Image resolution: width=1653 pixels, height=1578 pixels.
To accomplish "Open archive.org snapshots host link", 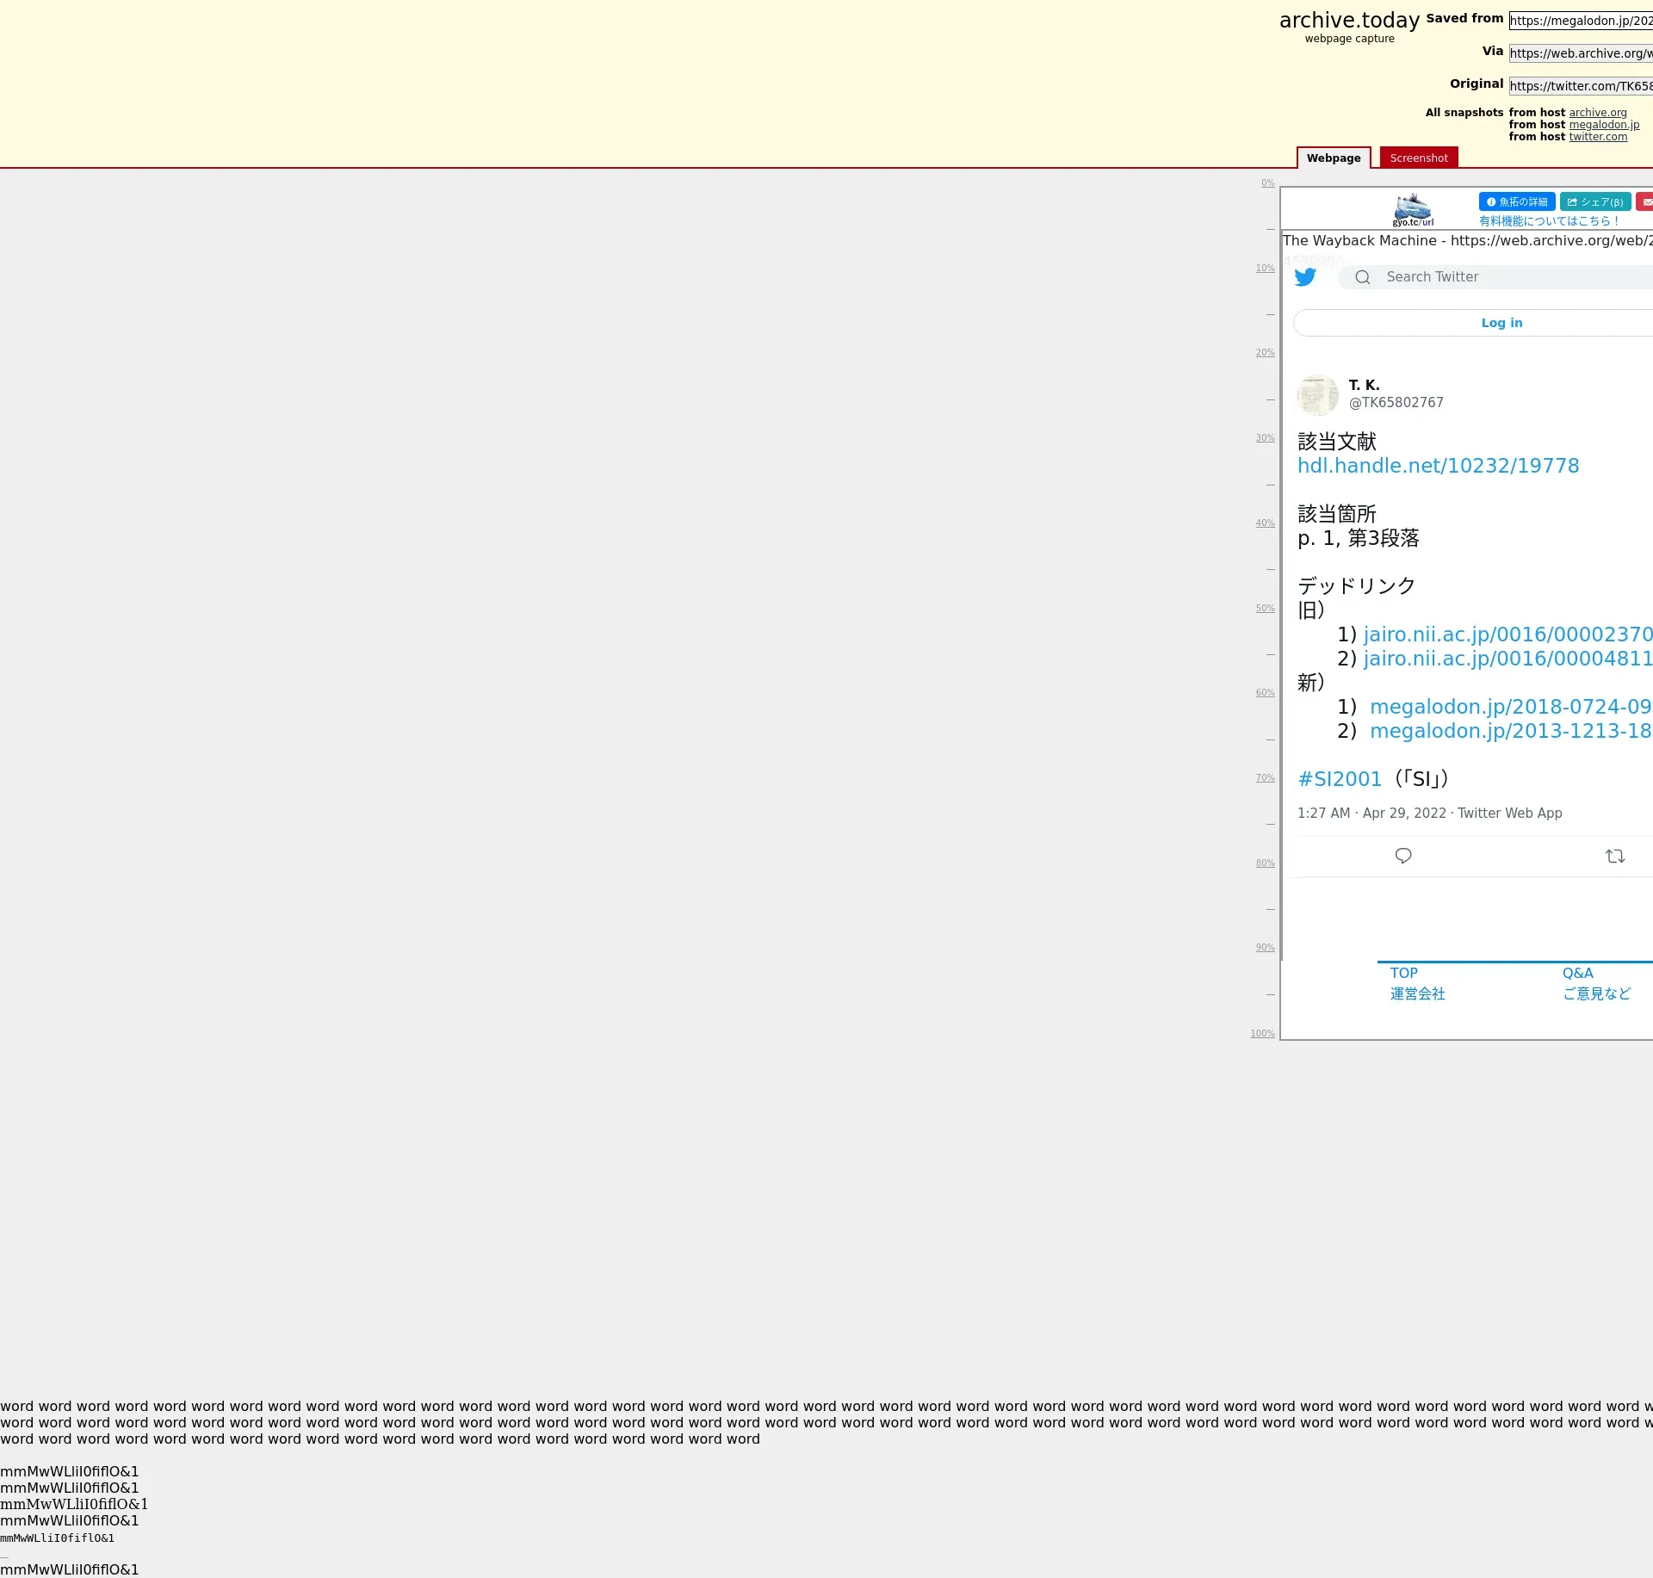I will [1597, 113].
